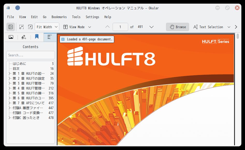Expand 第 5 章 HULFTの操… tree node
Viewport: 245px width, 150px height.
[x=9, y=93]
